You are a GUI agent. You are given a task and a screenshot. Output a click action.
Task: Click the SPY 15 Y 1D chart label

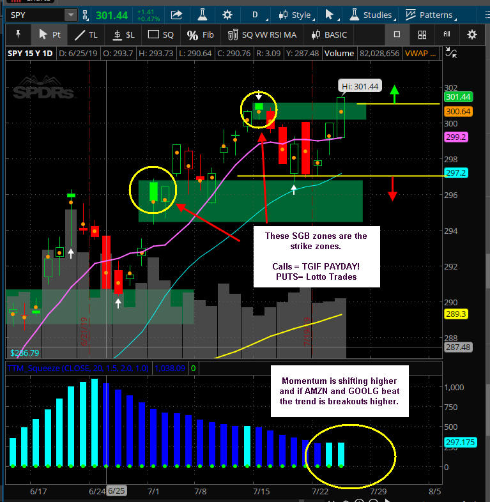(30, 53)
